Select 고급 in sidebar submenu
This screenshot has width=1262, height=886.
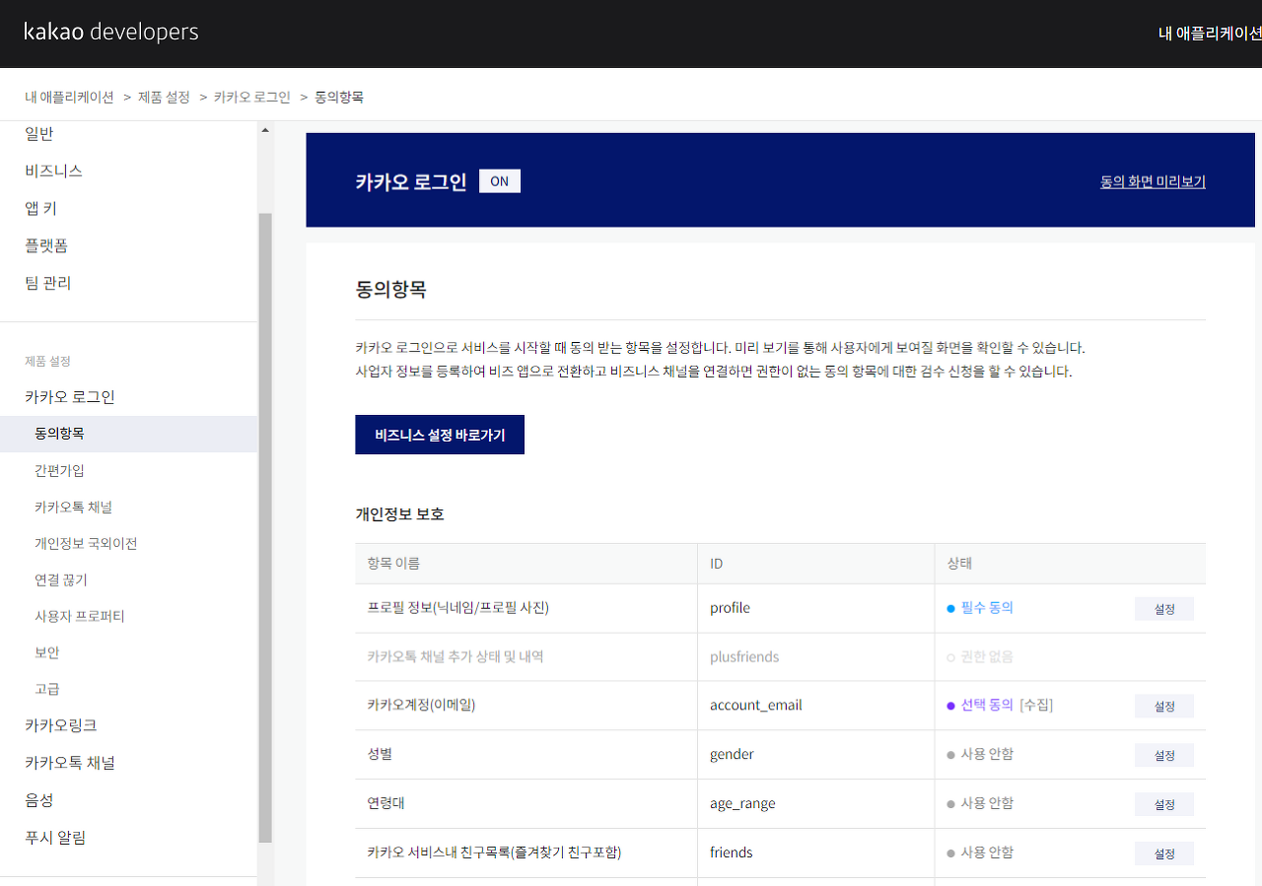coord(47,689)
